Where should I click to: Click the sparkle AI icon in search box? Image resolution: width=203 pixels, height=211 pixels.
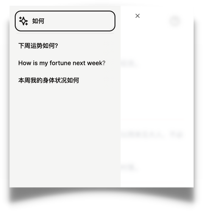coord(23,21)
